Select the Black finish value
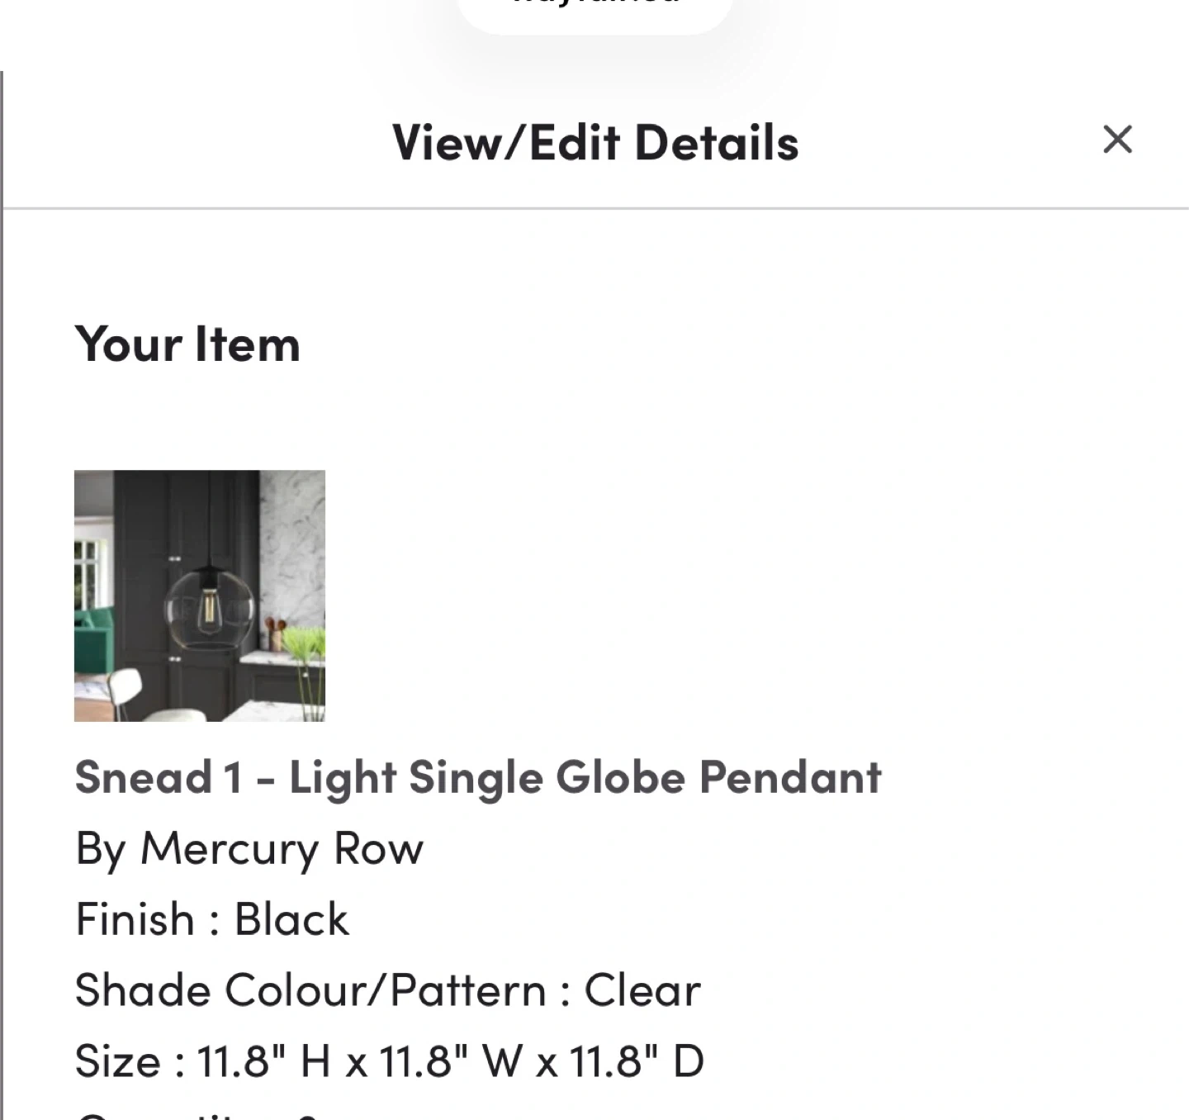Screen dimensions: 1189x1120 click(291, 919)
